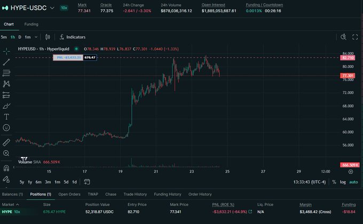Select the crosshair cursor tool
The width and height of the screenshot is (363, 224).
[x=6, y=51]
